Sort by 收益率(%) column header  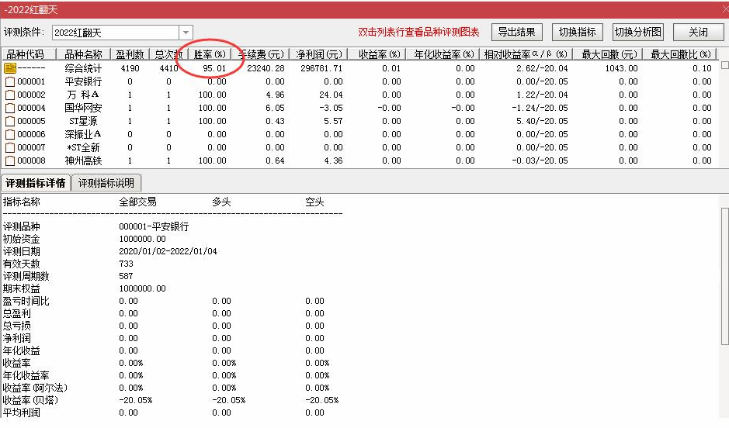click(x=377, y=54)
